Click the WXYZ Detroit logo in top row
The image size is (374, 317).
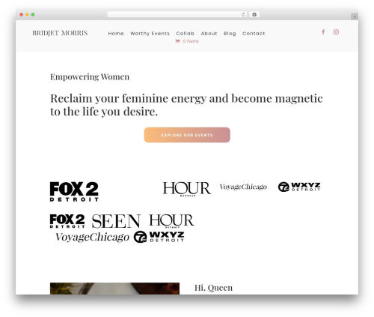click(x=299, y=187)
